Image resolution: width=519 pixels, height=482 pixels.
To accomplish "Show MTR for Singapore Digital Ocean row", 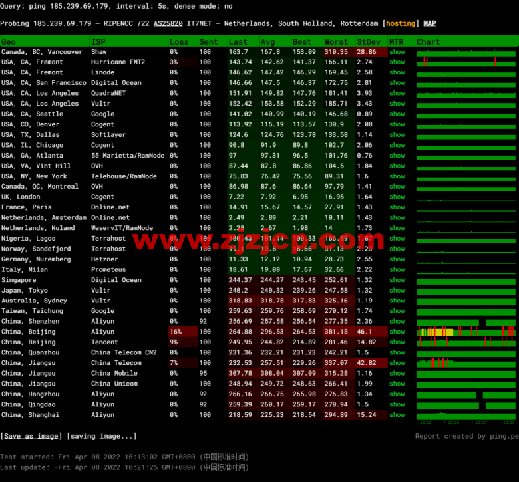I will 397,280.
